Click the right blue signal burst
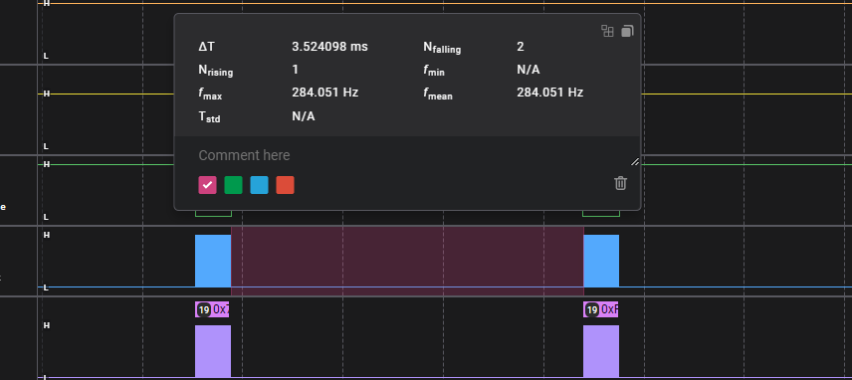This screenshot has width=852, height=380. [601, 261]
